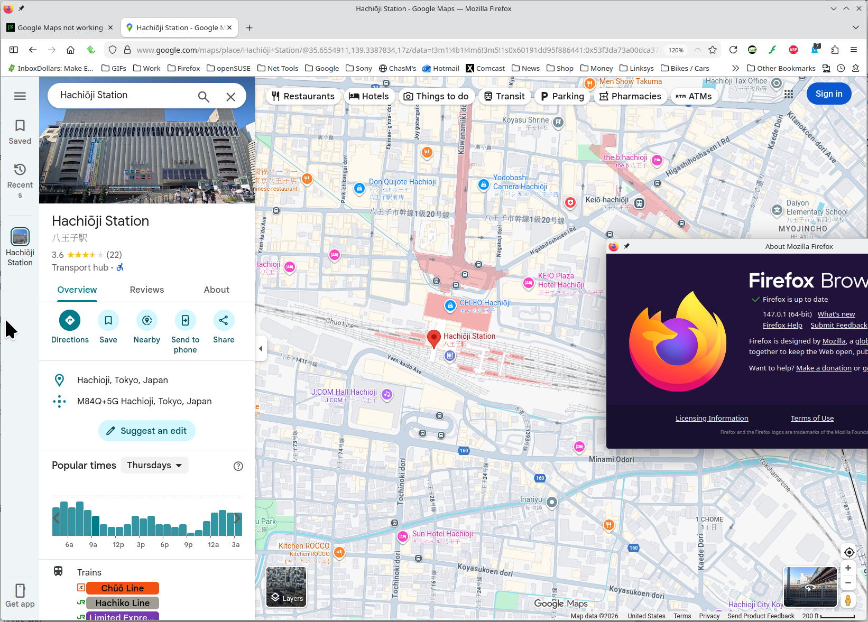
Task: Click the Suggest an edit button
Action: [147, 431]
